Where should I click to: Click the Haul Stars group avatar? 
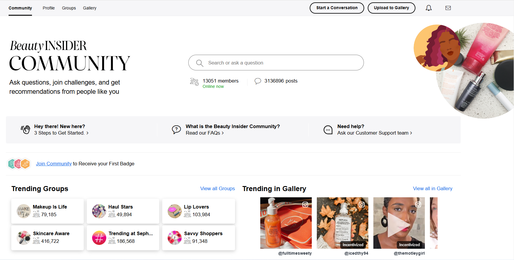(99, 211)
